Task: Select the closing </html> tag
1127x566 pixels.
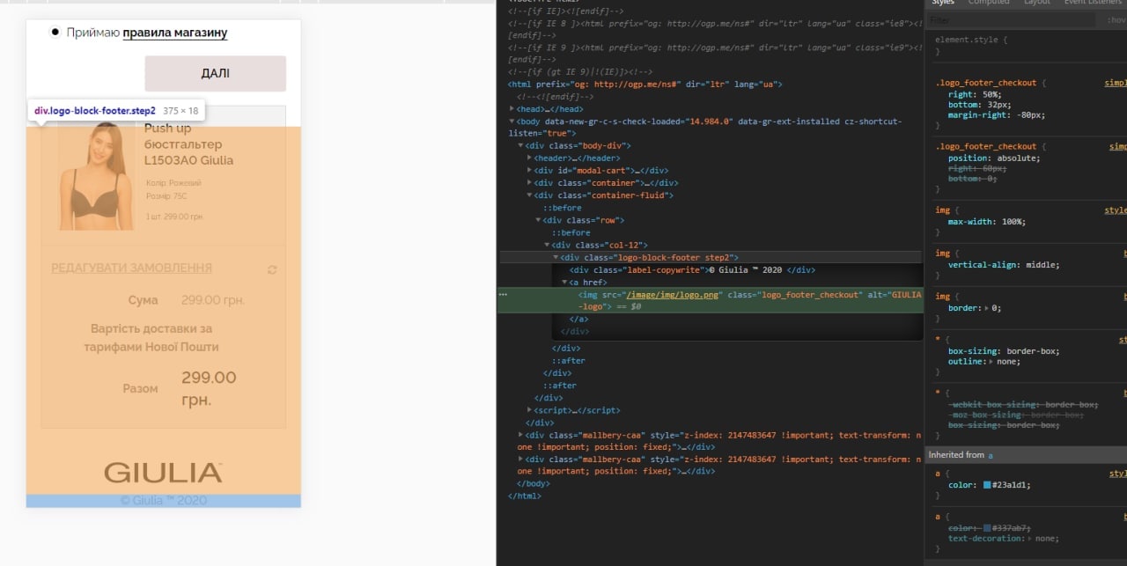Action: [x=525, y=496]
